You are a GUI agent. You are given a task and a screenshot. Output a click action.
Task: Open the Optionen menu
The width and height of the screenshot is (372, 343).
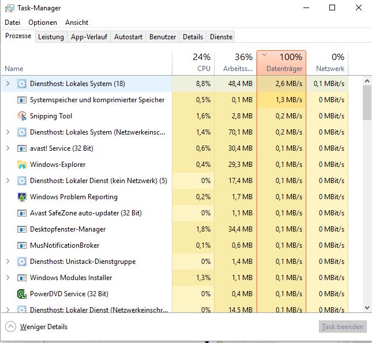tap(43, 23)
